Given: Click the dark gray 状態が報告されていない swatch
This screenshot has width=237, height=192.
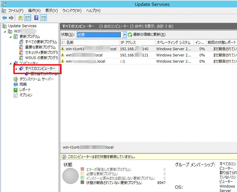Looking at the screenshot, I should point(82,182).
